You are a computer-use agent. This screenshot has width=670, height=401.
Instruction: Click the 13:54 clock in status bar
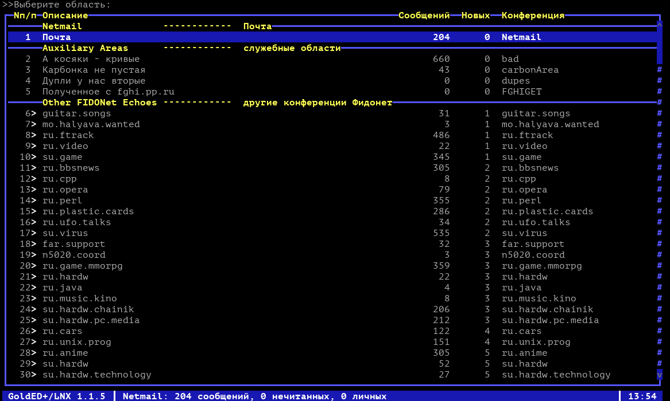(642, 396)
